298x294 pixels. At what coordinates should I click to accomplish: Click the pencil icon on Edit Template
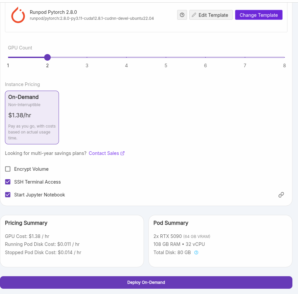[x=194, y=15]
